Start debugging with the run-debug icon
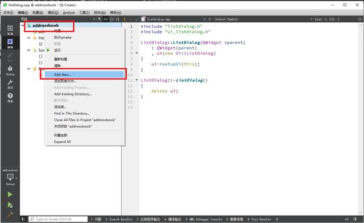Viewport: 364px width, 223px height. pyautogui.click(x=10, y=205)
